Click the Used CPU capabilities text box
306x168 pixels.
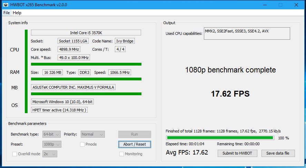point(247,33)
